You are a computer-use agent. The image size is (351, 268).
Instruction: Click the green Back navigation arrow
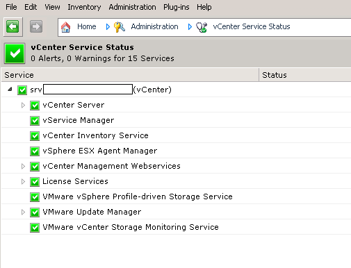tap(13, 26)
